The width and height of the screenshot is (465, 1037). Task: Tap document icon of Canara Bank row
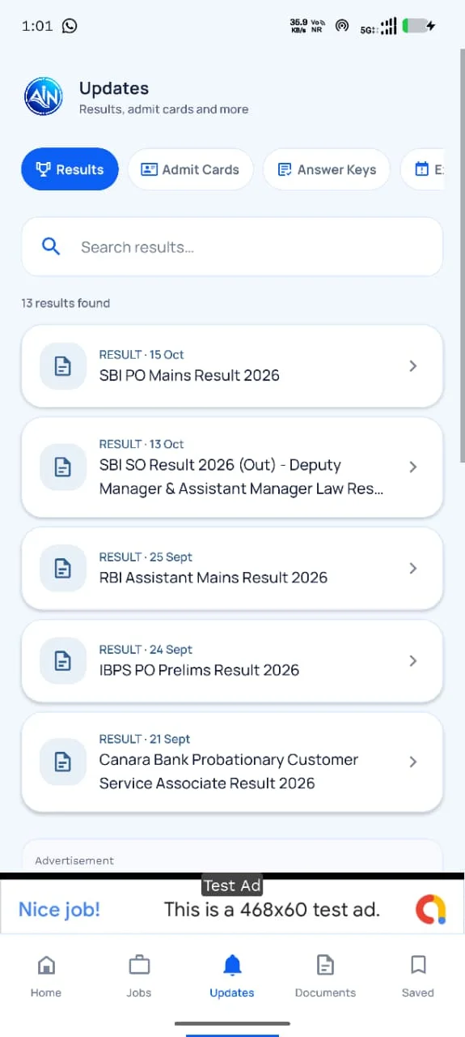(x=63, y=762)
